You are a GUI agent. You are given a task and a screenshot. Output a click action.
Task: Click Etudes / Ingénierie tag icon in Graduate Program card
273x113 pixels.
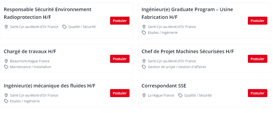[x=144, y=33]
